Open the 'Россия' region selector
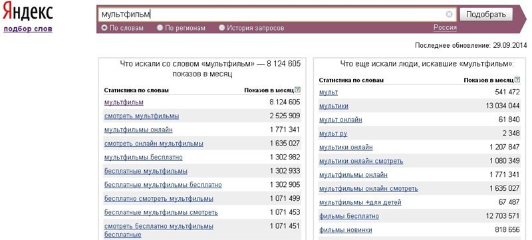The width and height of the screenshot is (532, 240). [x=445, y=28]
